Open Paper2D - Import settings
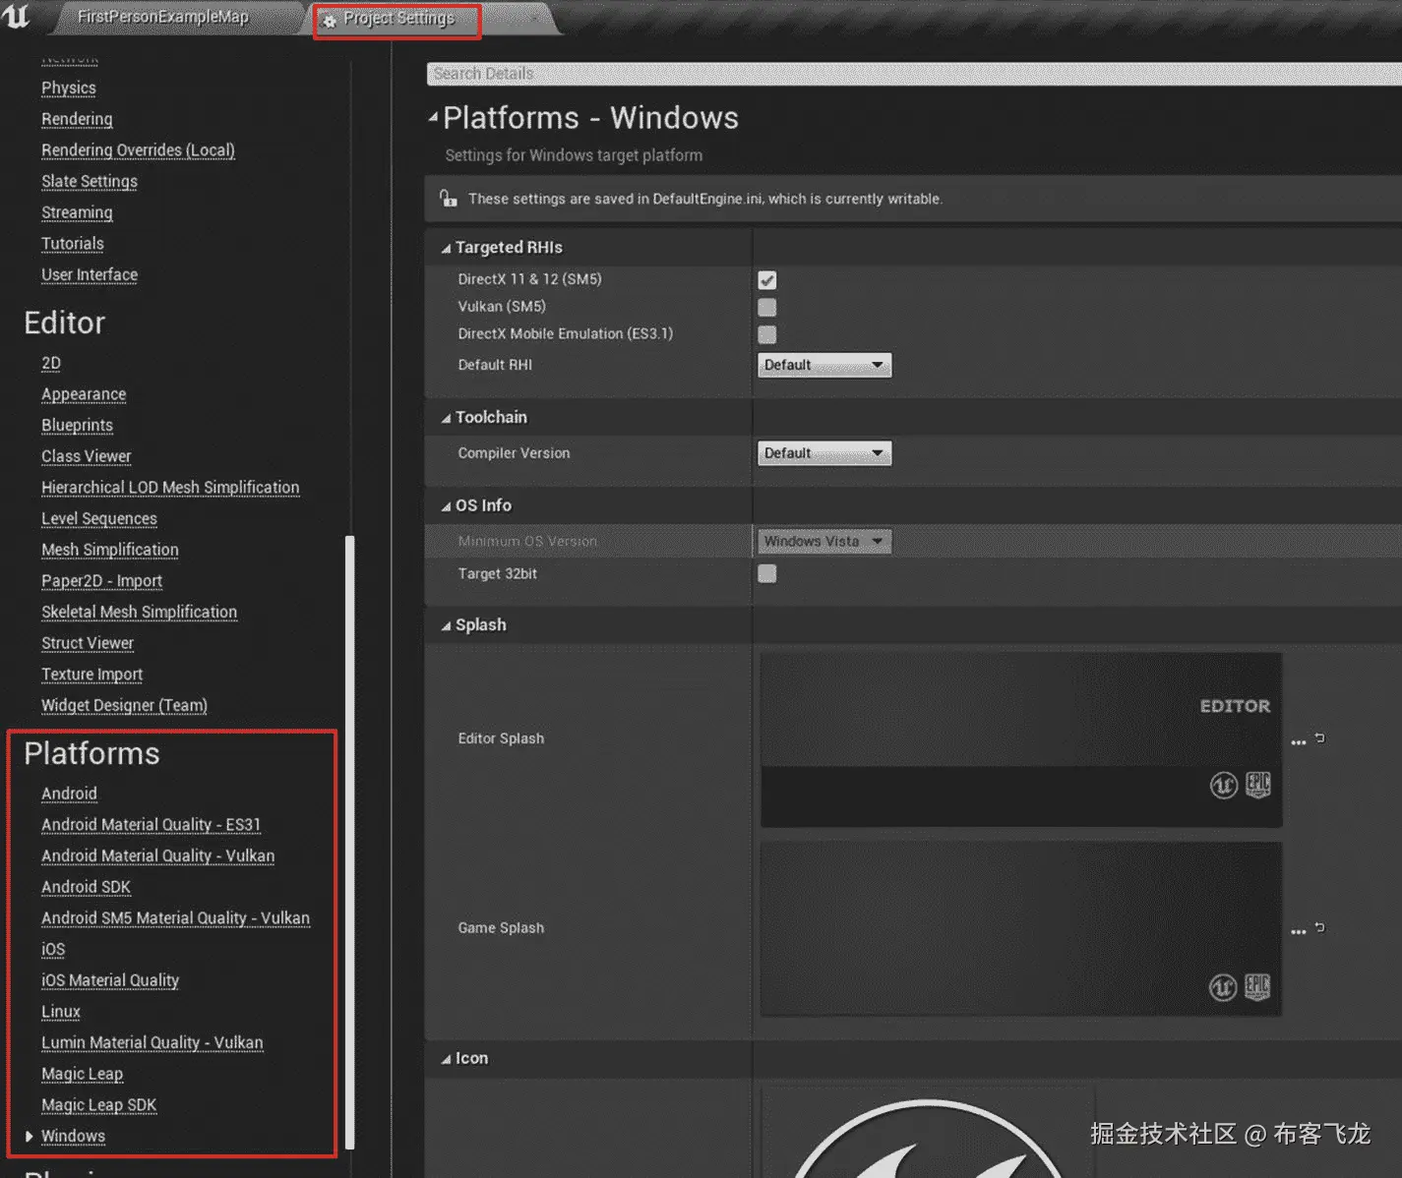 click(x=102, y=581)
